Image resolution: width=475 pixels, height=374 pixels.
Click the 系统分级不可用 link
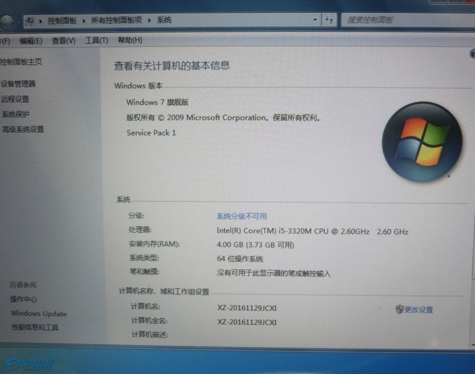[242, 216]
